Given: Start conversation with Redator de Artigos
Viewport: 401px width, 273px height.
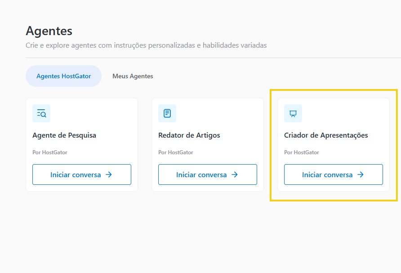Looking at the screenshot, I should (208, 175).
